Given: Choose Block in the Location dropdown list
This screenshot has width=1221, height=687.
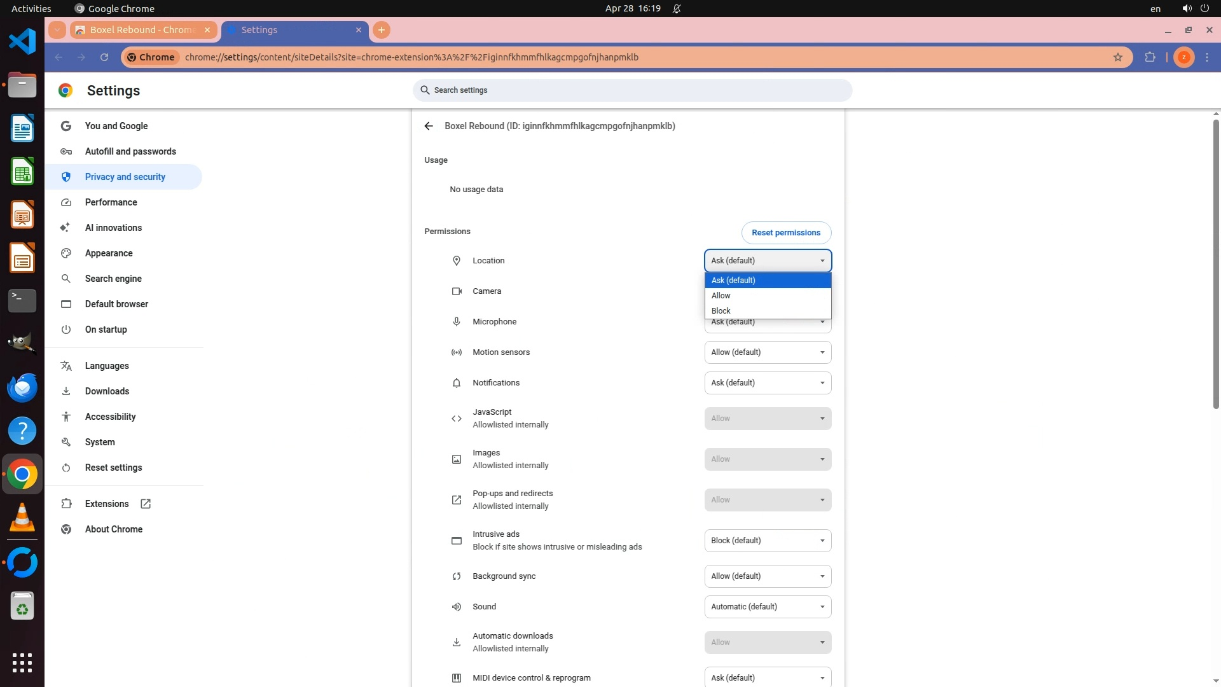Looking at the screenshot, I should [767, 311].
